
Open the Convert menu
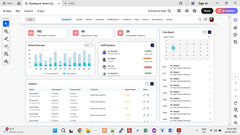pyautogui.click(x=29, y=11)
